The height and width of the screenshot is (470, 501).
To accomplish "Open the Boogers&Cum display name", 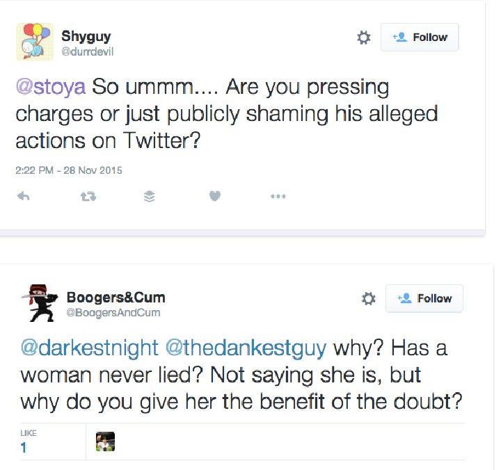I will [116, 298].
